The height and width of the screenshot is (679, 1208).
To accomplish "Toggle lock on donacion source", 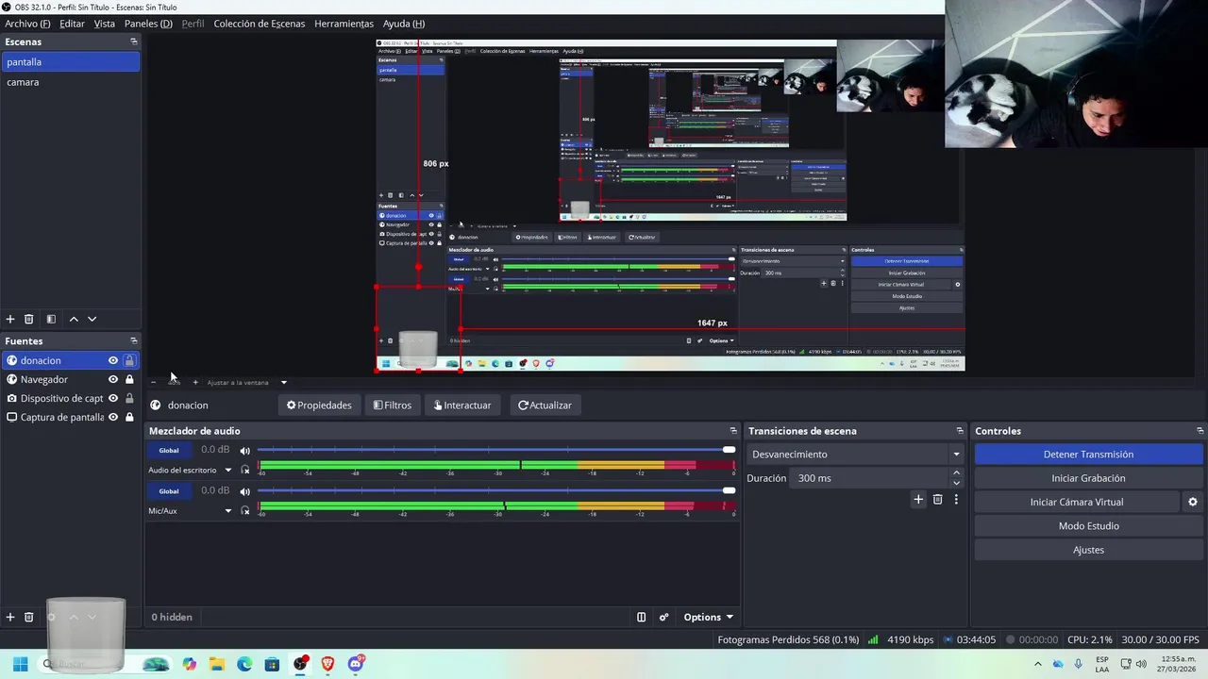I will tap(129, 360).
